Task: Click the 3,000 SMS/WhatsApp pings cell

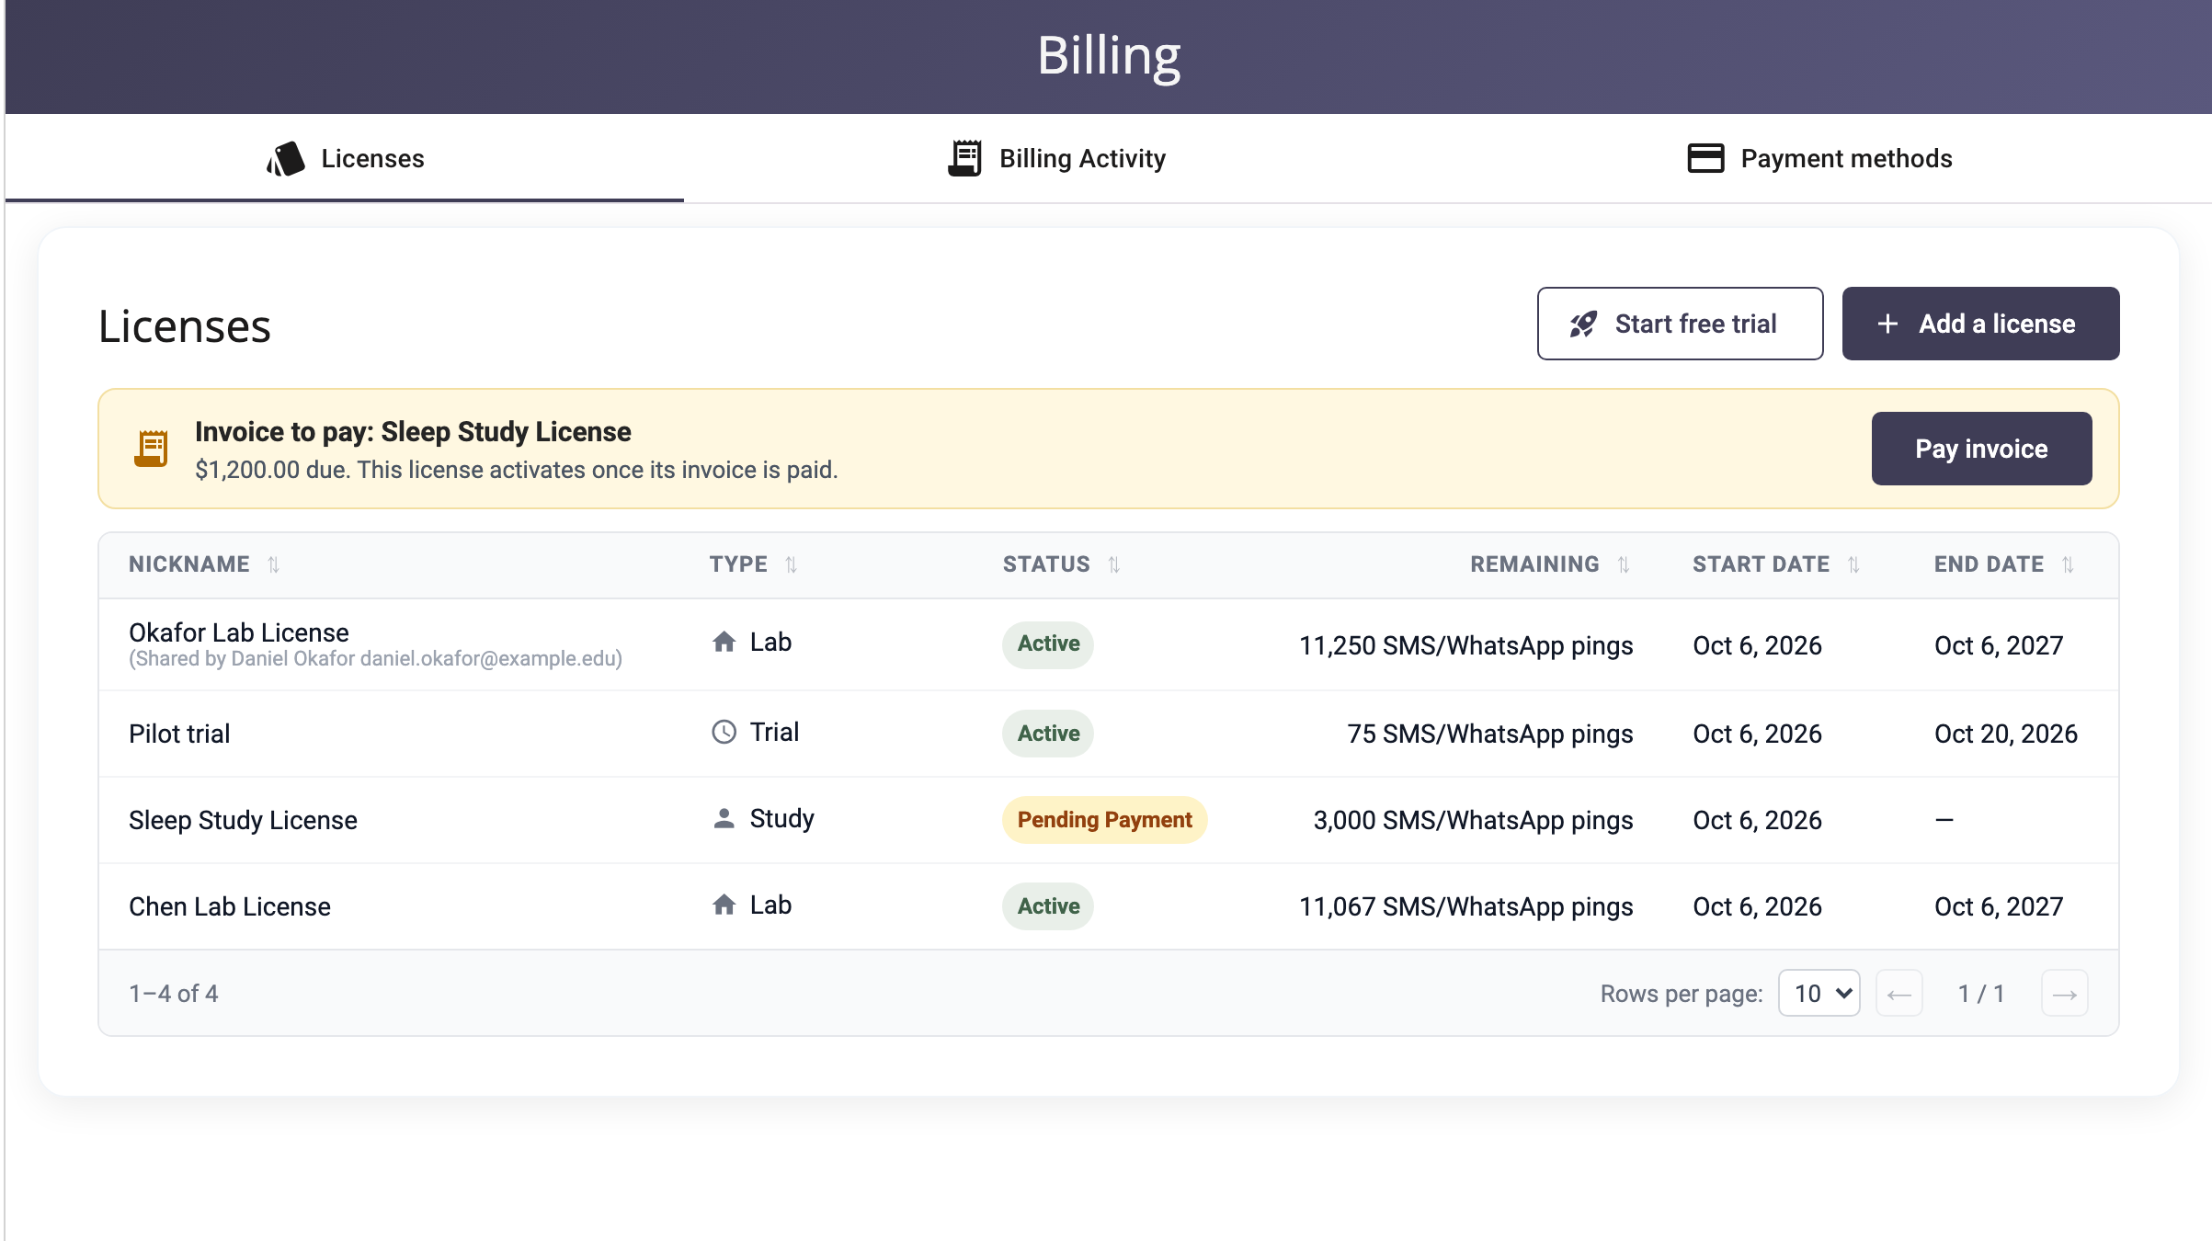Action: coord(1473,820)
